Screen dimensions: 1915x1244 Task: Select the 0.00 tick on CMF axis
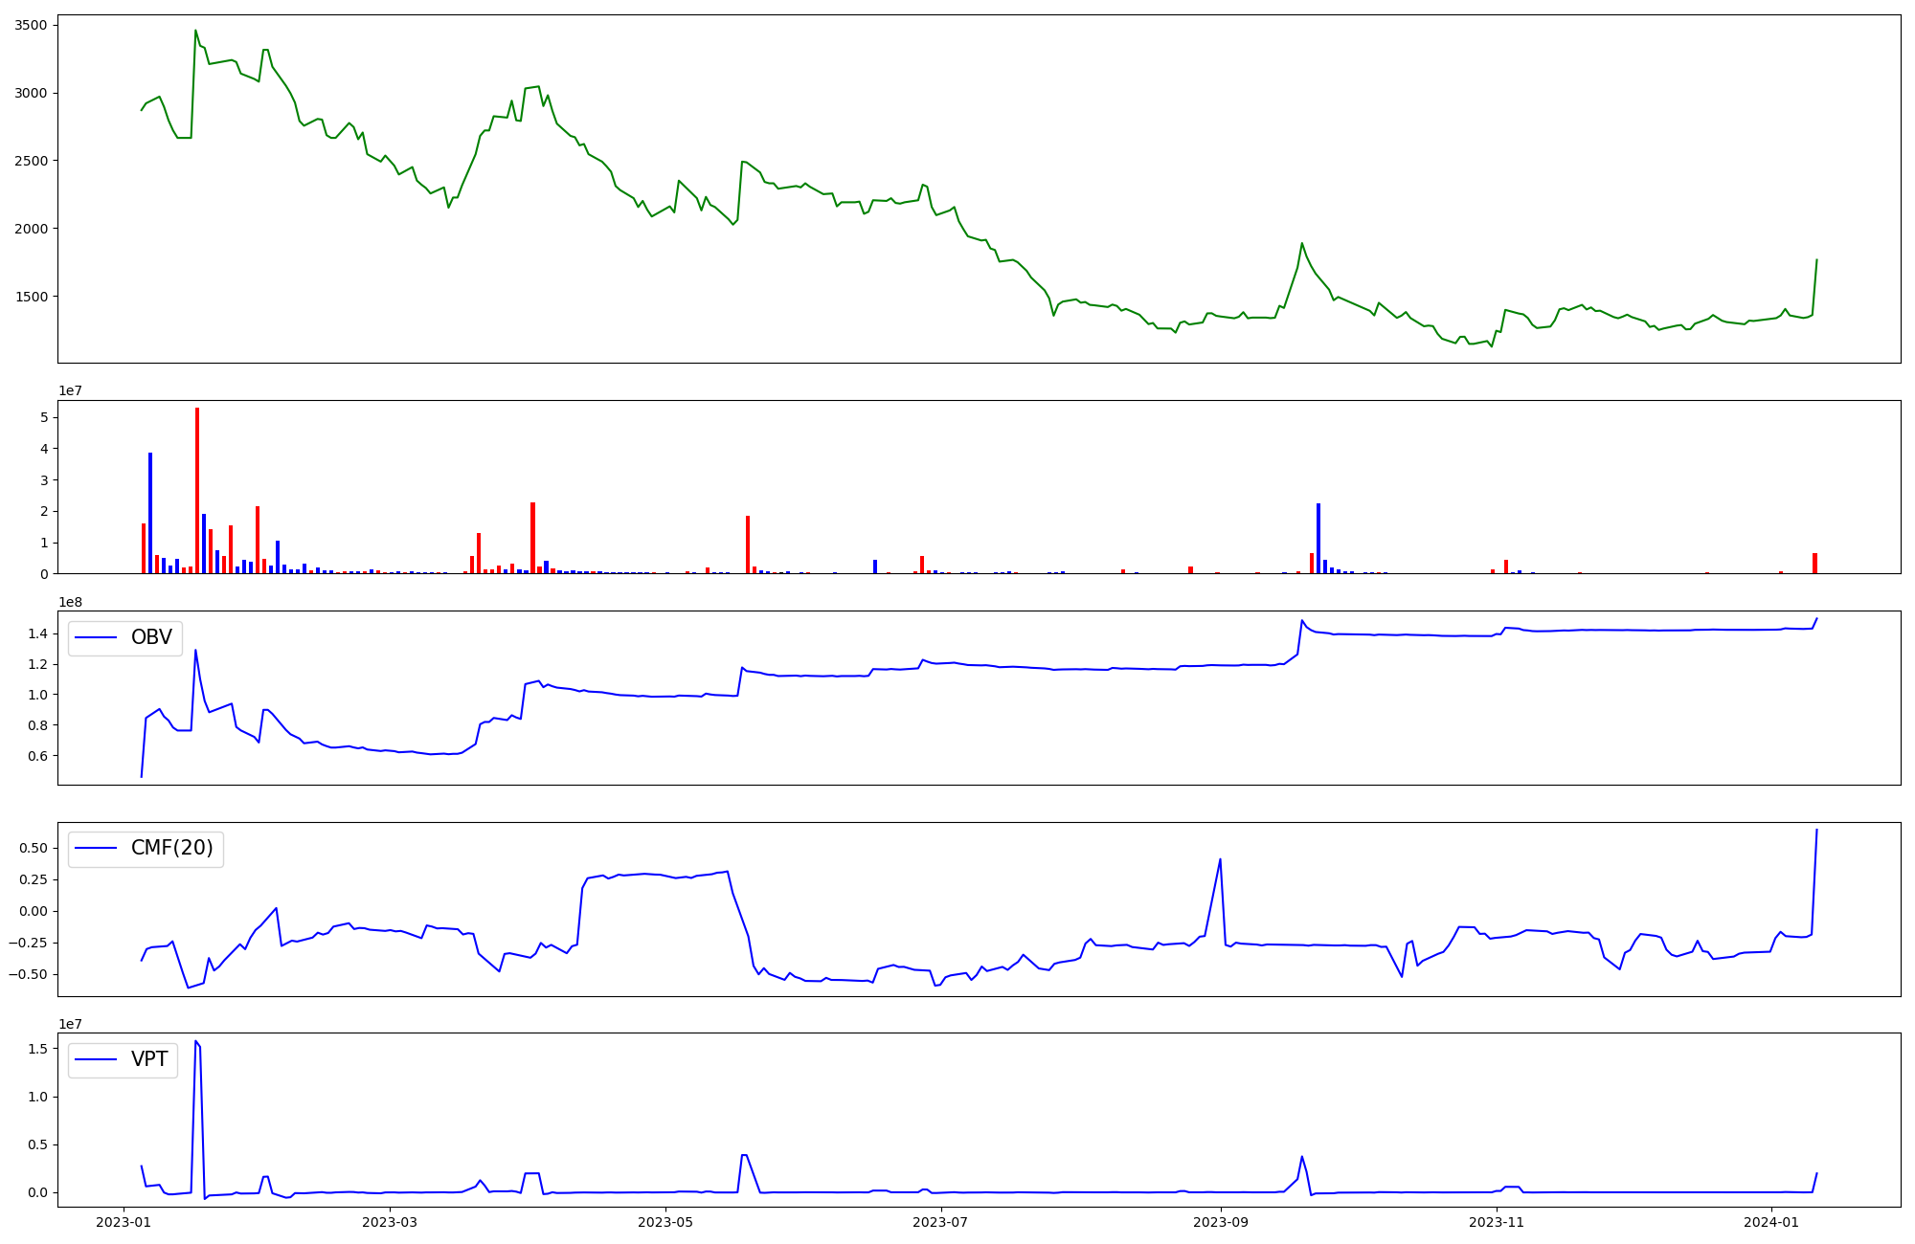pyautogui.click(x=34, y=911)
